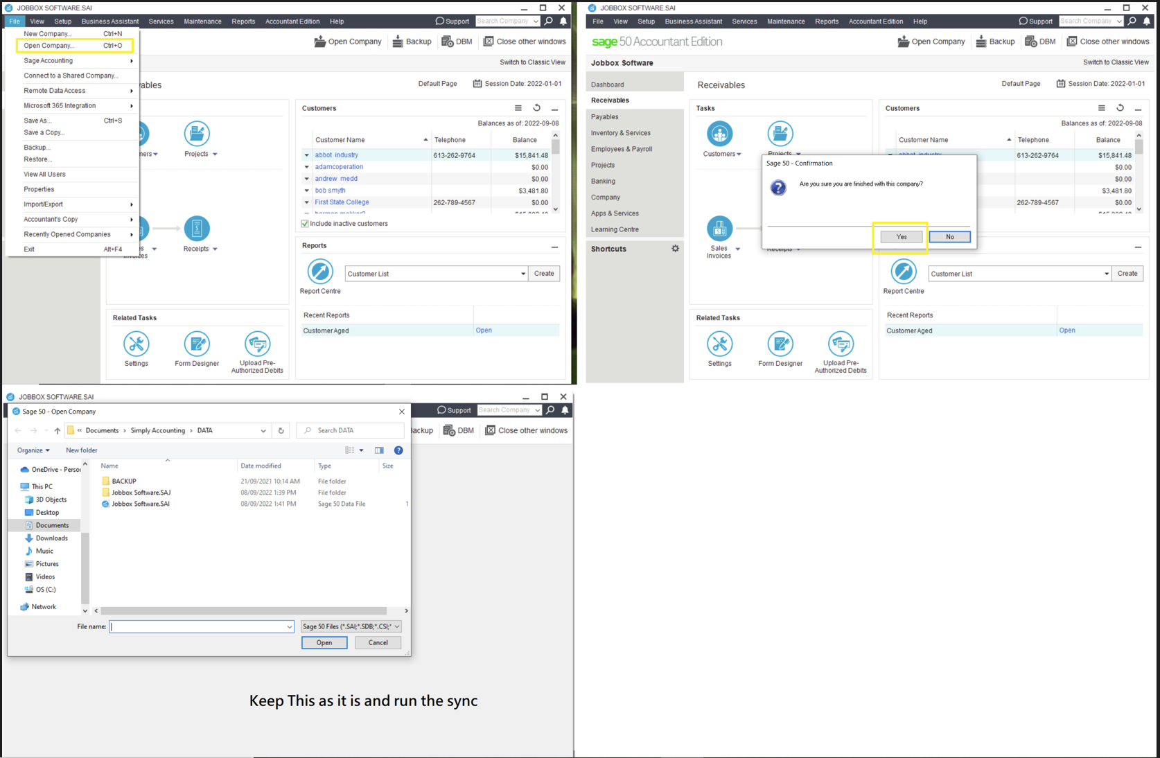The image size is (1160, 758).
Task: Open Customers panel options menu icon, top-left window
Action: click(518, 108)
